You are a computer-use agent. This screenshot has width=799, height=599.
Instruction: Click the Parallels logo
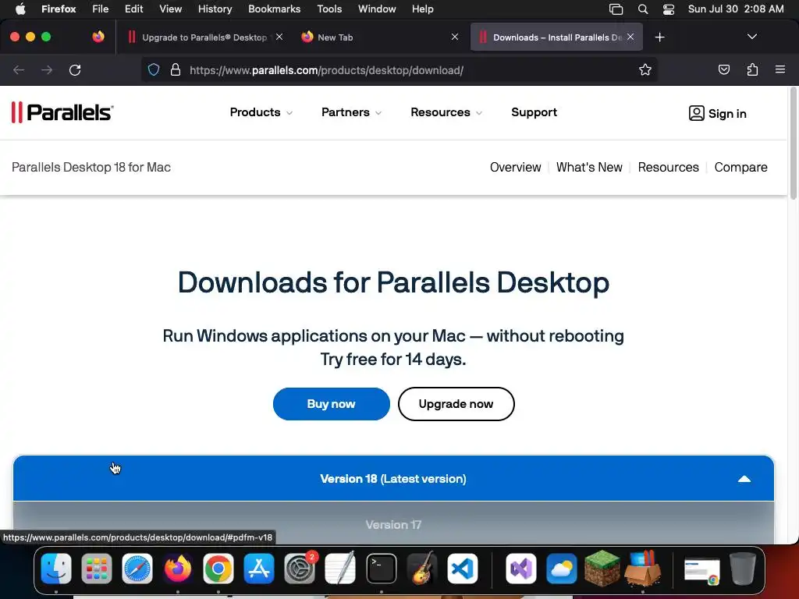[62, 112]
